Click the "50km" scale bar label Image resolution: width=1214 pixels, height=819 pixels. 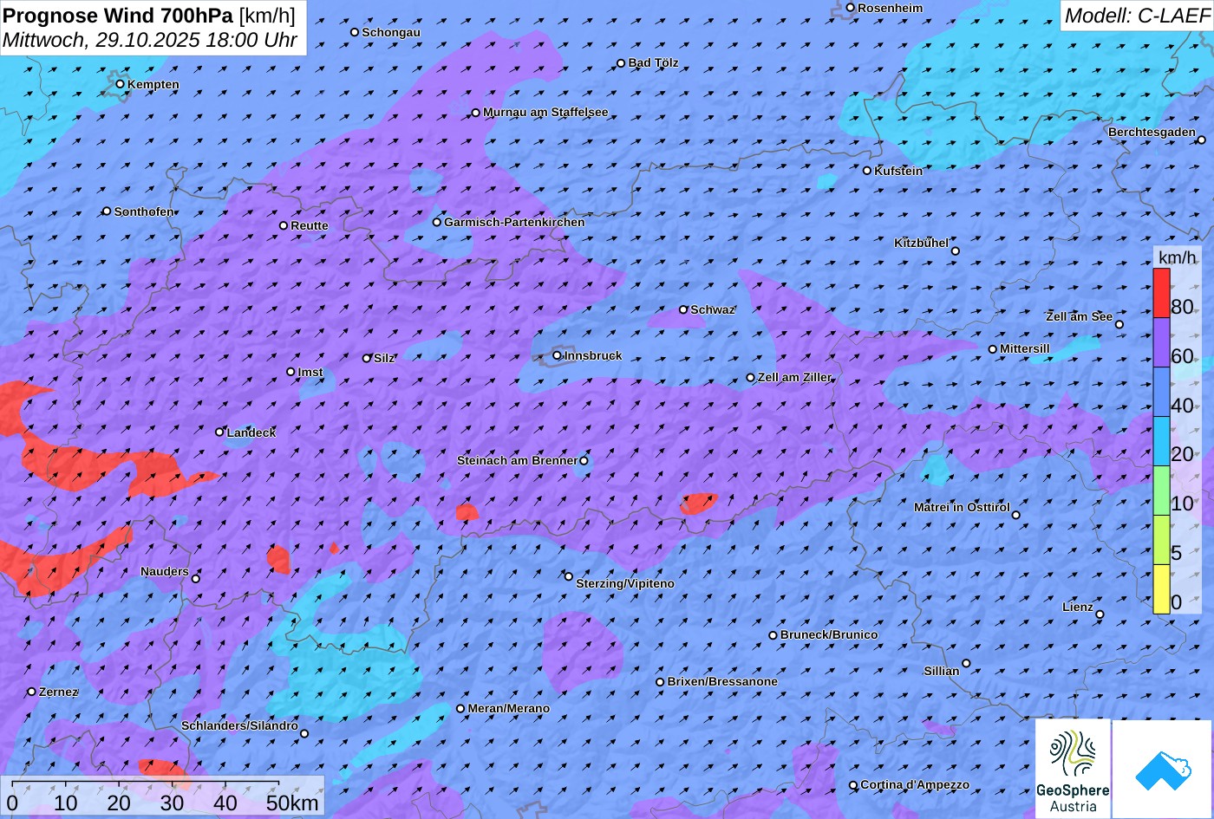pyautogui.click(x=292, y=803)
